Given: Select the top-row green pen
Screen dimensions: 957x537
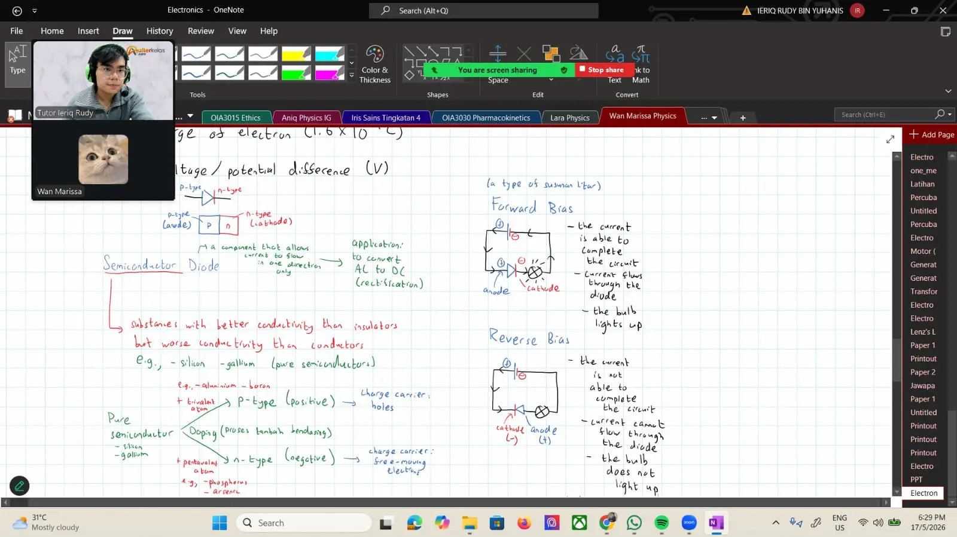Looking at the screenshot, I should pos(230,54).
